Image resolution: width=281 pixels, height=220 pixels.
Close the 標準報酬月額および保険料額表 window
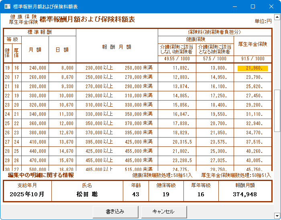pos(271,6)
